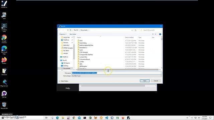Open Google Chrome desktop shortcut
The width and height of the screenshot is (214, 120).
click(x=4, y=39)
